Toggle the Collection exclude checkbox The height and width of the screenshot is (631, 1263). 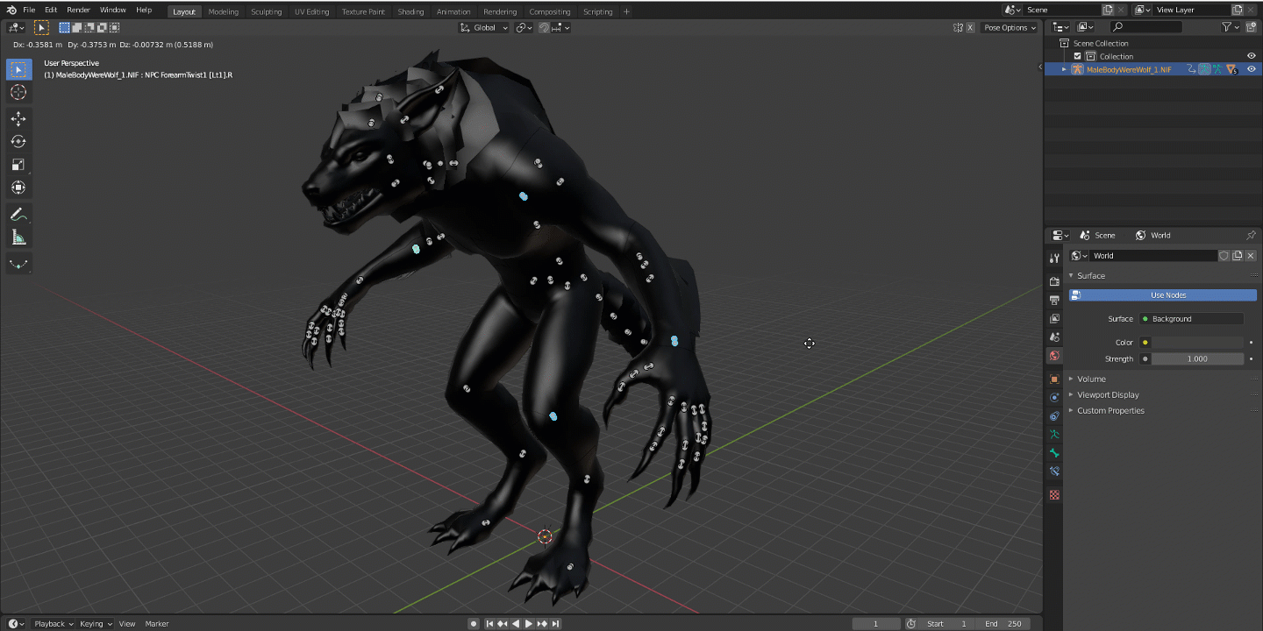[x=1078, y=56]
